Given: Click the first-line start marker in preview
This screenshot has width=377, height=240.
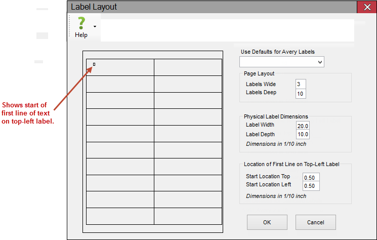Looking at the screenshot, I should (x=94, y=64).
